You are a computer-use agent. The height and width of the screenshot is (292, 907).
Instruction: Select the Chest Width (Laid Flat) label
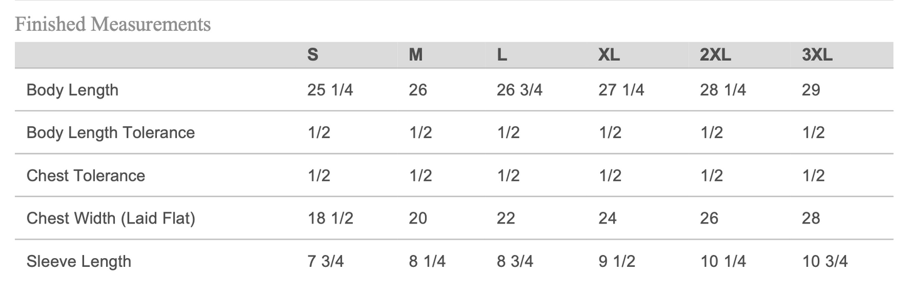click(x=111, y=218)
